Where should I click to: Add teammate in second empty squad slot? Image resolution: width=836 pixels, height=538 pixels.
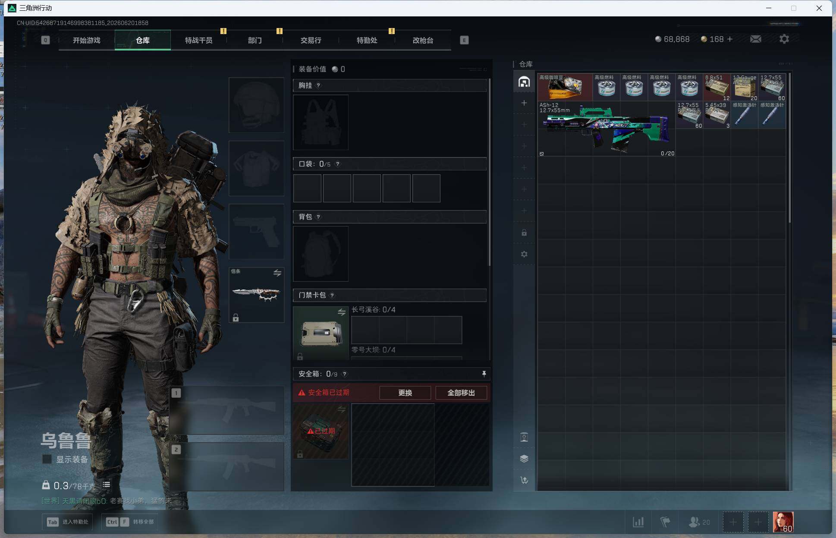coord(758,522)
